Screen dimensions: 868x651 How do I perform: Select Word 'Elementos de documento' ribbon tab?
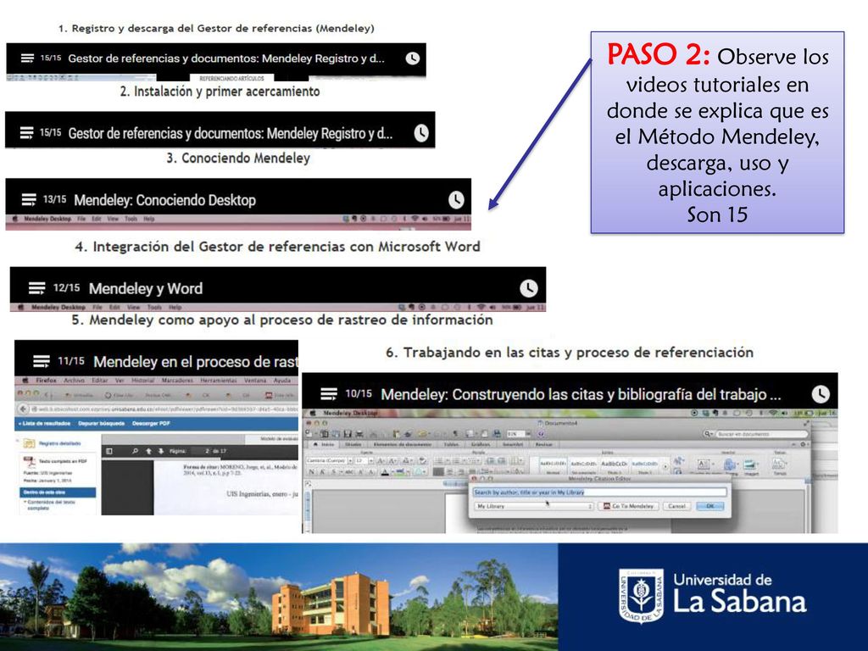(x=402, y=444)
